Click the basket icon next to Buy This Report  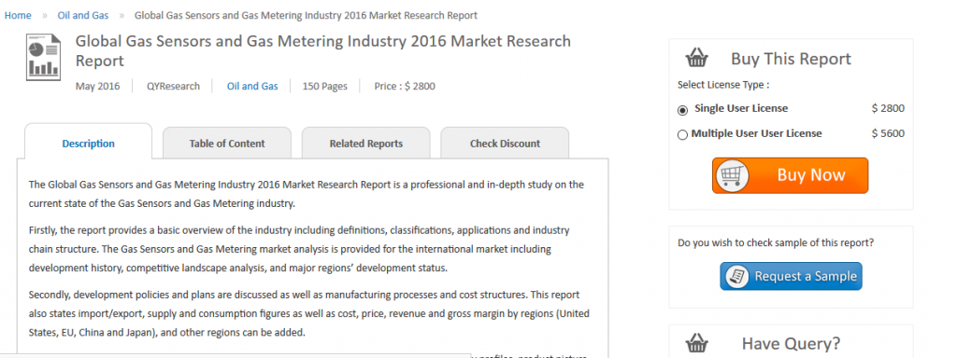point(696,59)
